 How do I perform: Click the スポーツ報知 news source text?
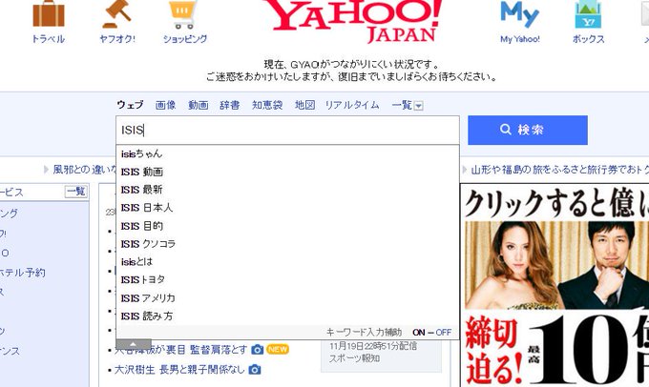coord(354,358)
